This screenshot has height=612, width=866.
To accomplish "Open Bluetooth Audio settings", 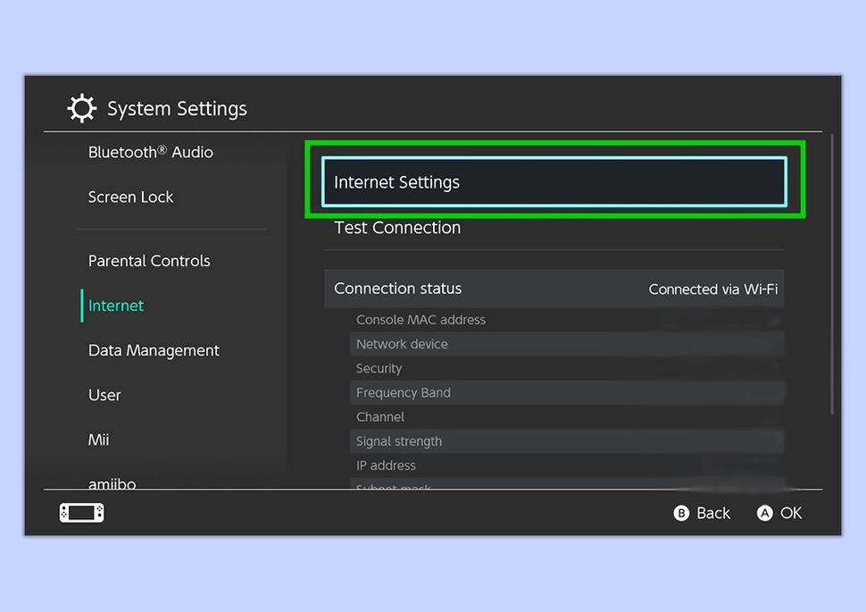I will click(x=150, y=152).
